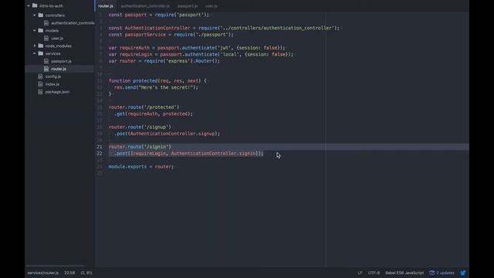This screenshot has height=278, width=494.
Task: Collapse the models folder chevron
Action: click(34, 31)
